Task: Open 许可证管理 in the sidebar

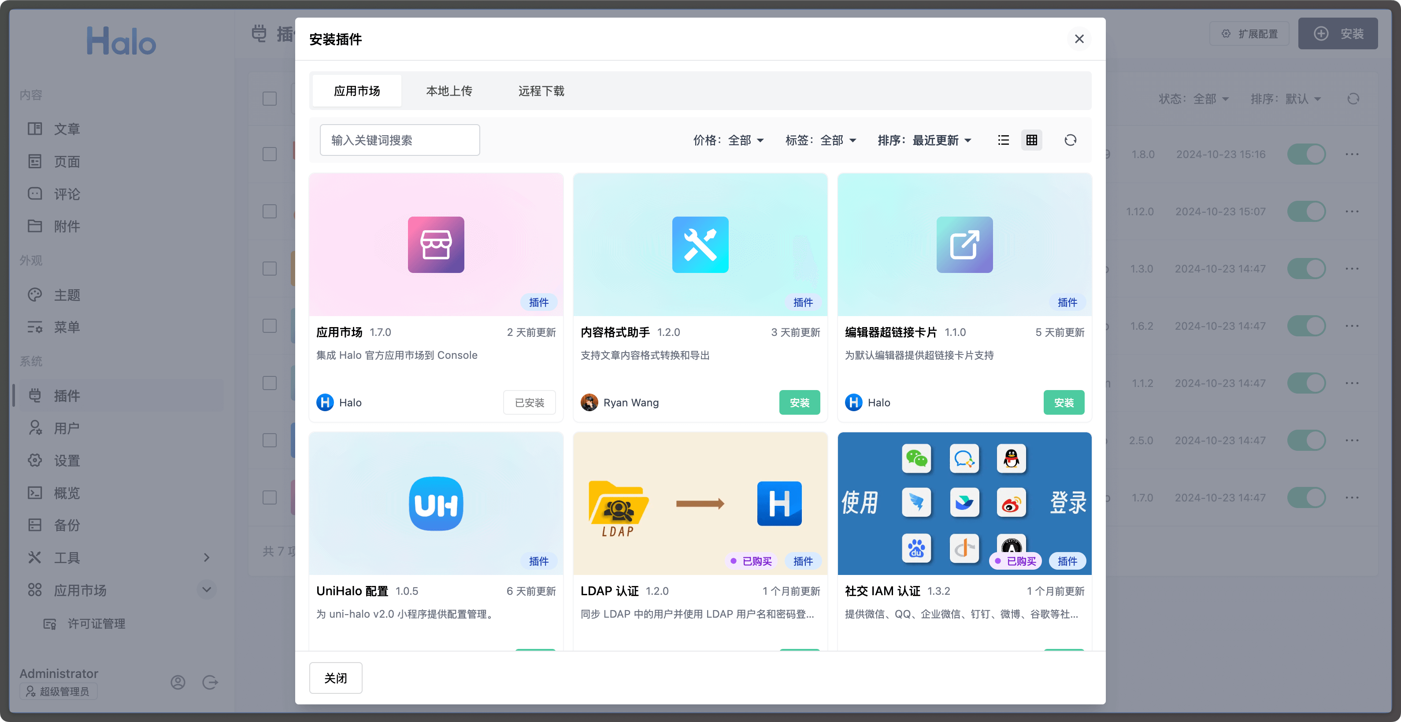Action: coord(96,624)
